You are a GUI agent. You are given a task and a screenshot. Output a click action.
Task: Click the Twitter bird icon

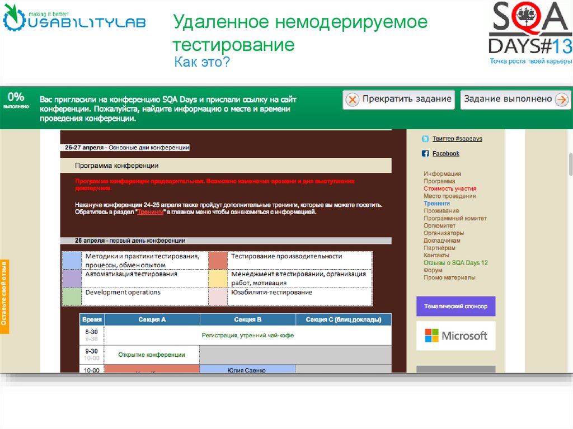425,139
